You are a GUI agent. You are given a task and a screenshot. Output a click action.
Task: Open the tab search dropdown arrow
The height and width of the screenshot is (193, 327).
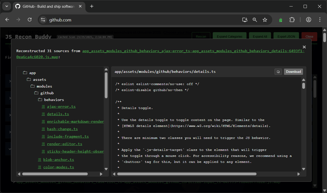6,6
